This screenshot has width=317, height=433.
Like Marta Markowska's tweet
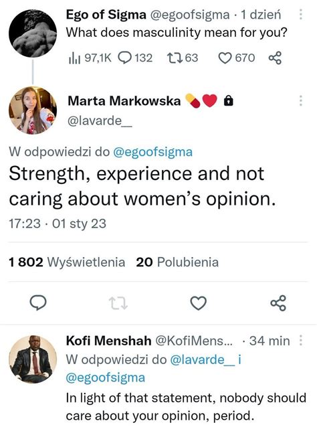point(199,303)
